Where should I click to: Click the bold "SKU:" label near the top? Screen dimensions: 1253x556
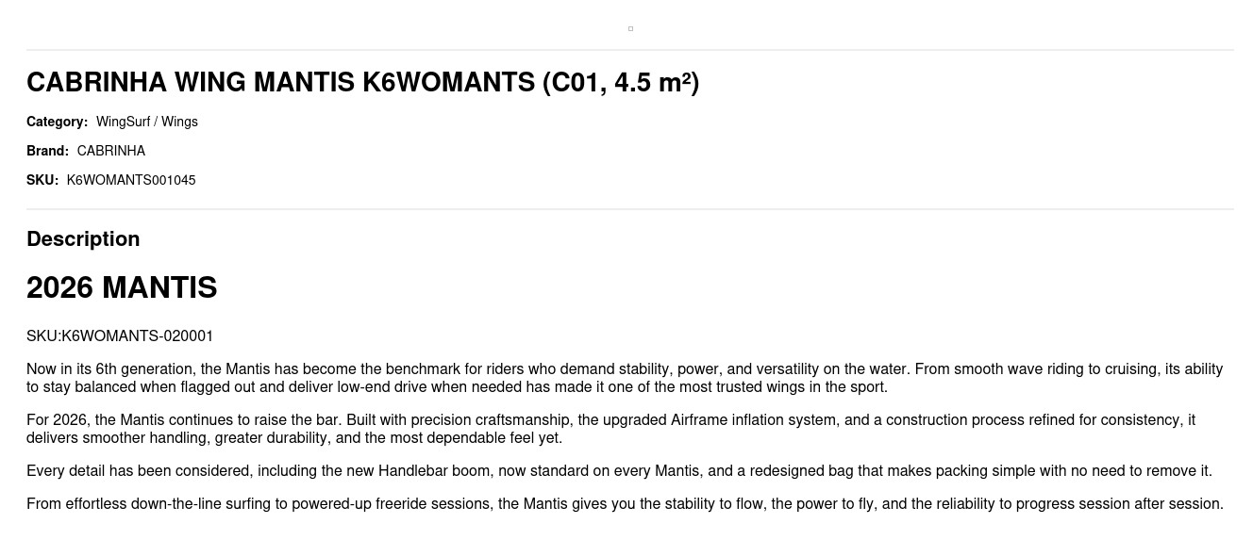(x=42, y=180)
